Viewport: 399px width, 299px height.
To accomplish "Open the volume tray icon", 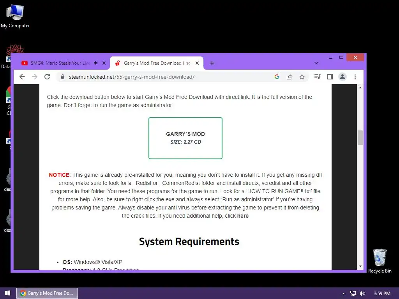I will pos(362,294).
